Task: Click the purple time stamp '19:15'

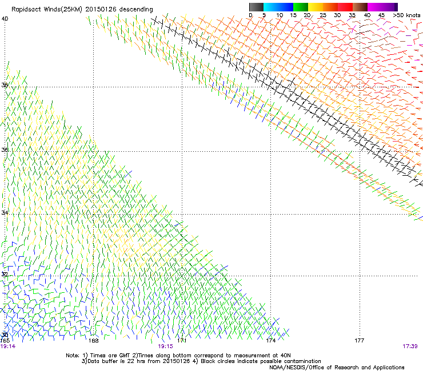Action: 165,346
